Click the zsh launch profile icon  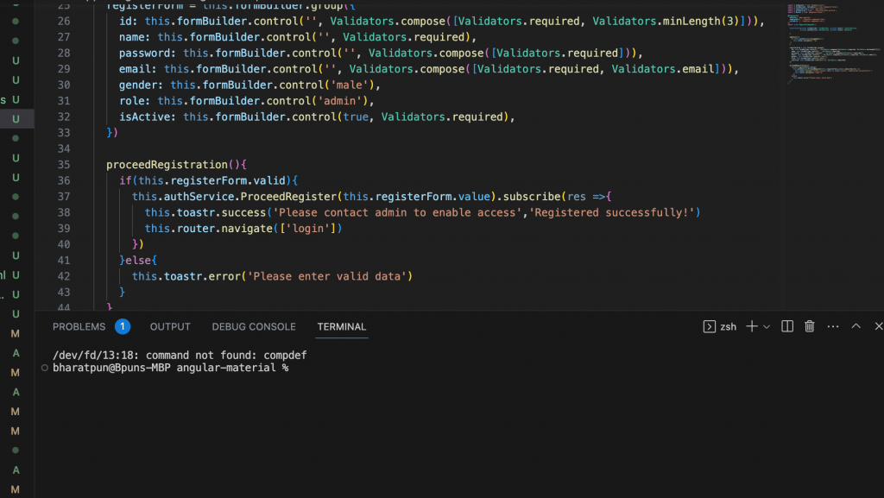coord(710,326)
